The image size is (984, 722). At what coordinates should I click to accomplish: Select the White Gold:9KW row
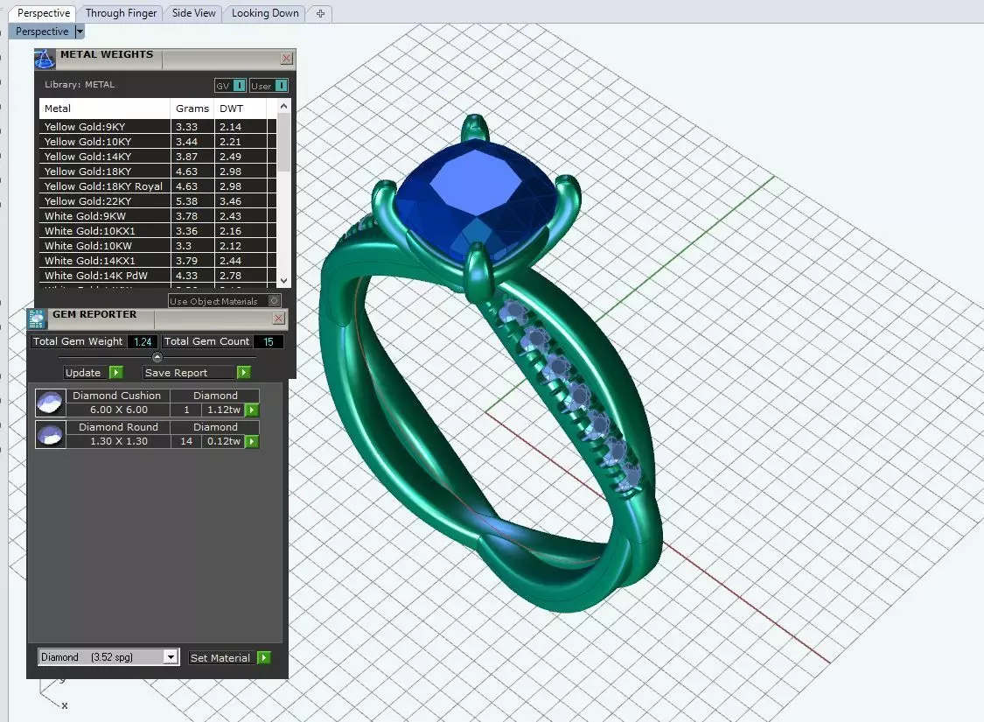coord(157,216)
